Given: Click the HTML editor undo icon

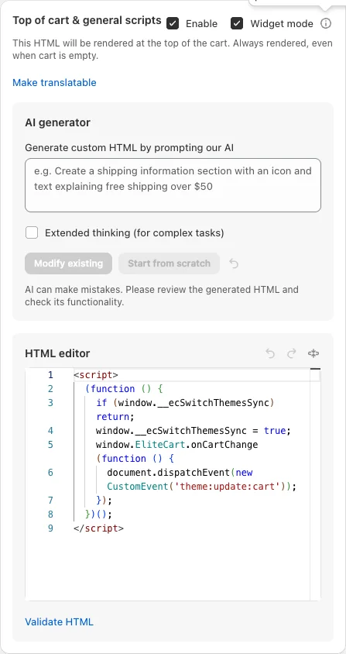Looking at the screenshot, I should [x=270, y=353].
